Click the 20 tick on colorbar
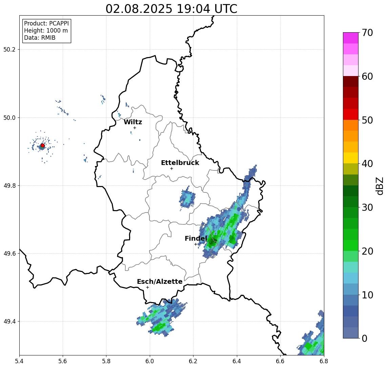 click(x=367, y=251)
